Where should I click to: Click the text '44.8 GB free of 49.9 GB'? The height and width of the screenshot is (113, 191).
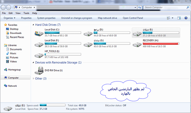tap(105, 36)
